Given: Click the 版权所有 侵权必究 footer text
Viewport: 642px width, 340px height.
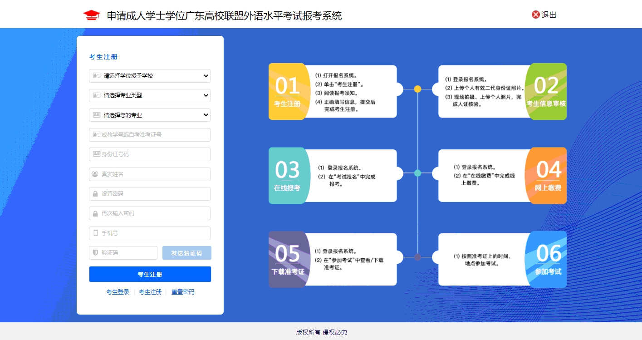Looking at the screenshot, I should pyautogui.click(x=322, y=332).
